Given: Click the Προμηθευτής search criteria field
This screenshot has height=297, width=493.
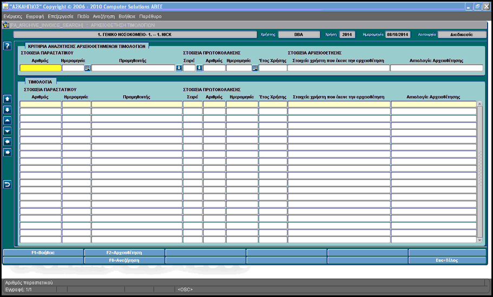Looking at the screenshot, I should pyautogui.click(x=133, y=68).
